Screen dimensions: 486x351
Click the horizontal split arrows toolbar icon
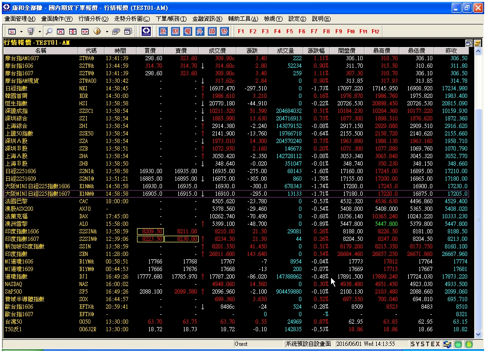85,32
